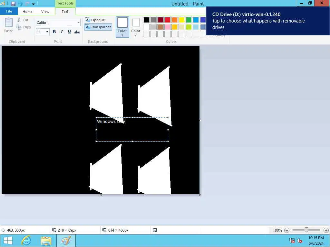Image resolution: width=330 pixels, height=247 pixels.
Task: Pick the light yellow color swatch
Action: coord(182,27)
